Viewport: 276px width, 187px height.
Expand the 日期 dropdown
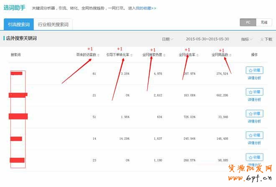click(x=167, y=39)
